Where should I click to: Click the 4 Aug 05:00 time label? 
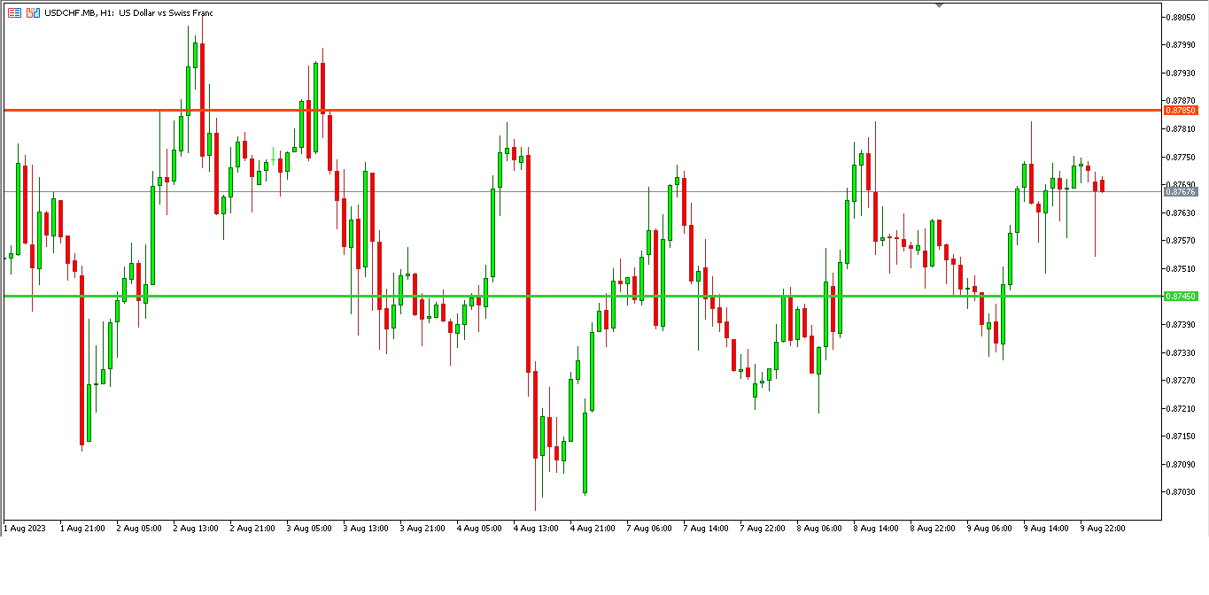click(x=479, y=529)
